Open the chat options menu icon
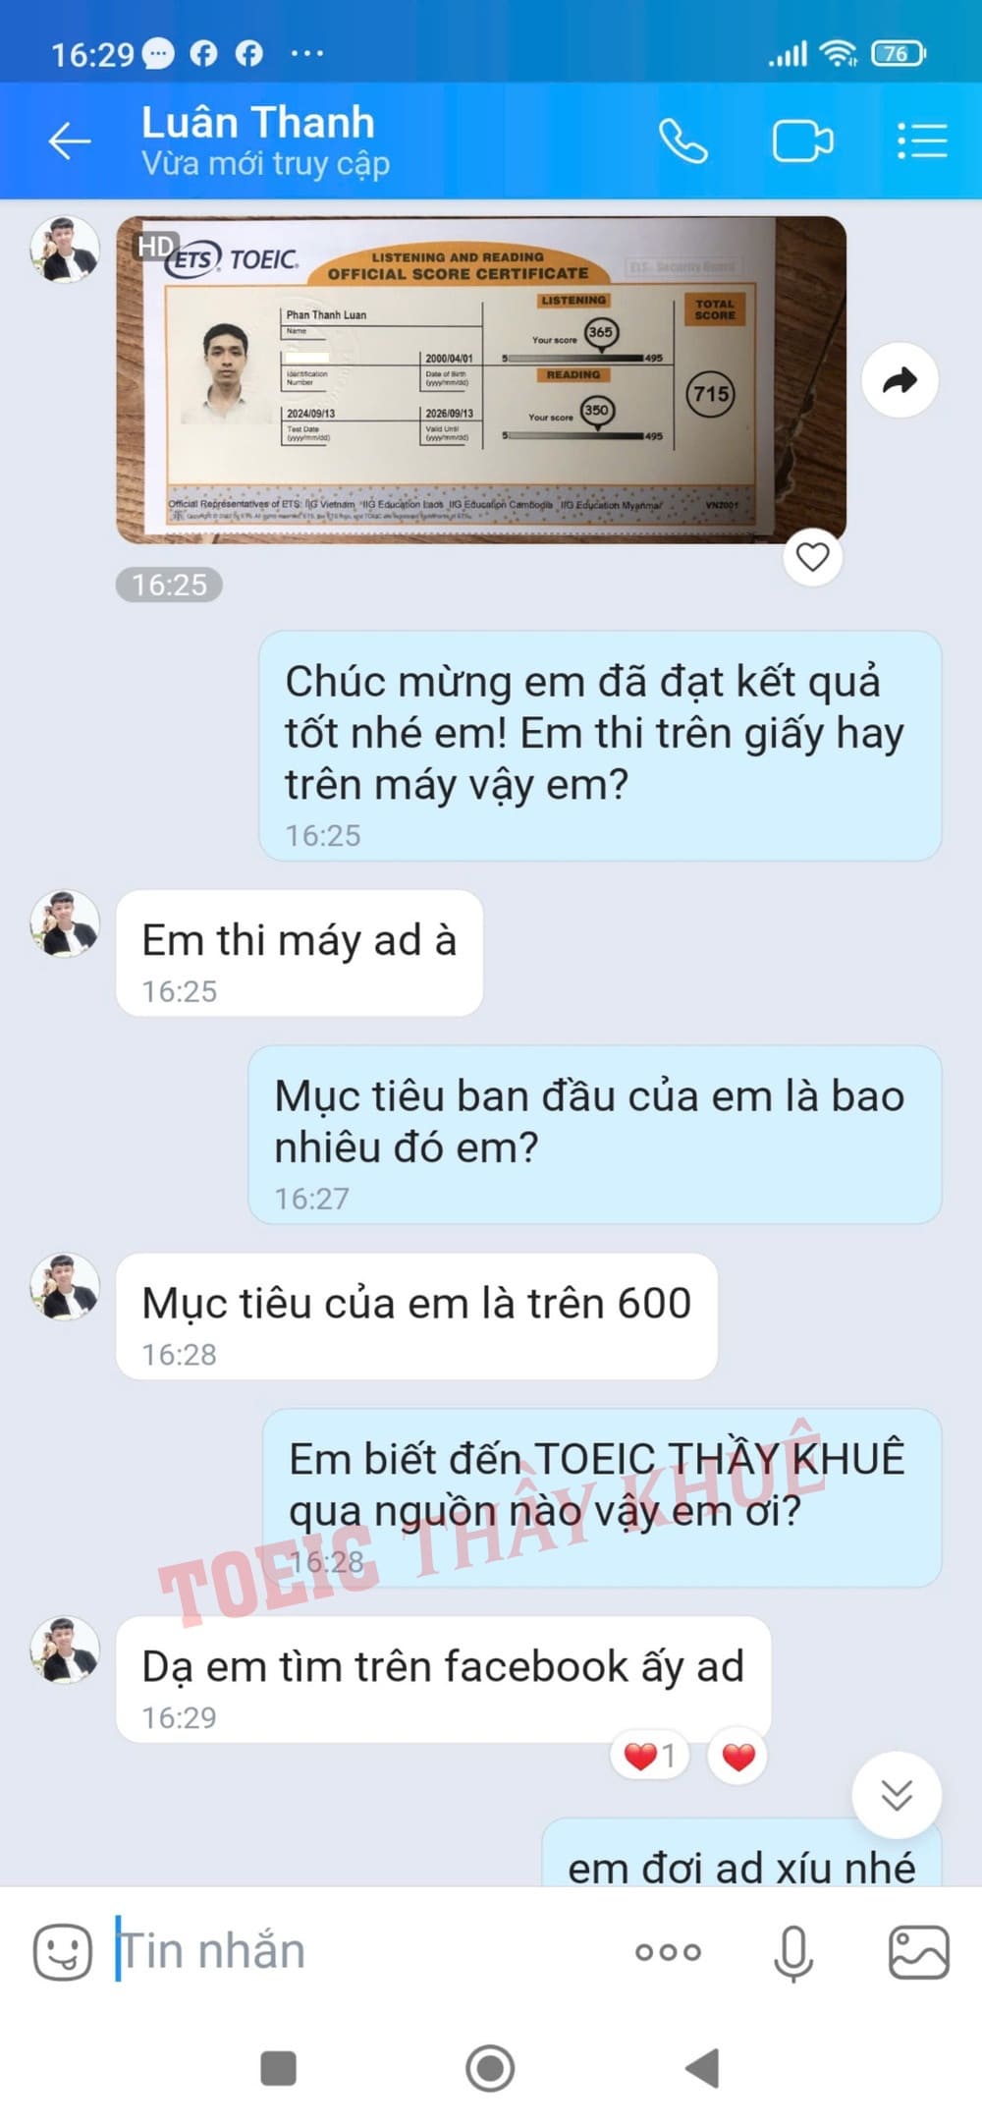This screenshot has width=982, height=2126. pos(922,140)
